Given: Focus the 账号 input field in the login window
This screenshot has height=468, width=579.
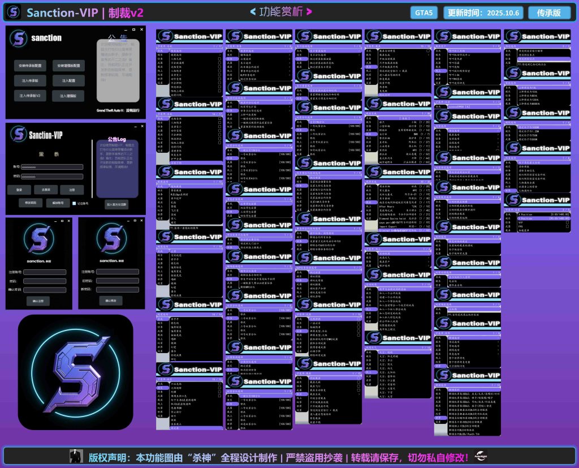Looking at the screenshot, I should click(x=52, y=167).
